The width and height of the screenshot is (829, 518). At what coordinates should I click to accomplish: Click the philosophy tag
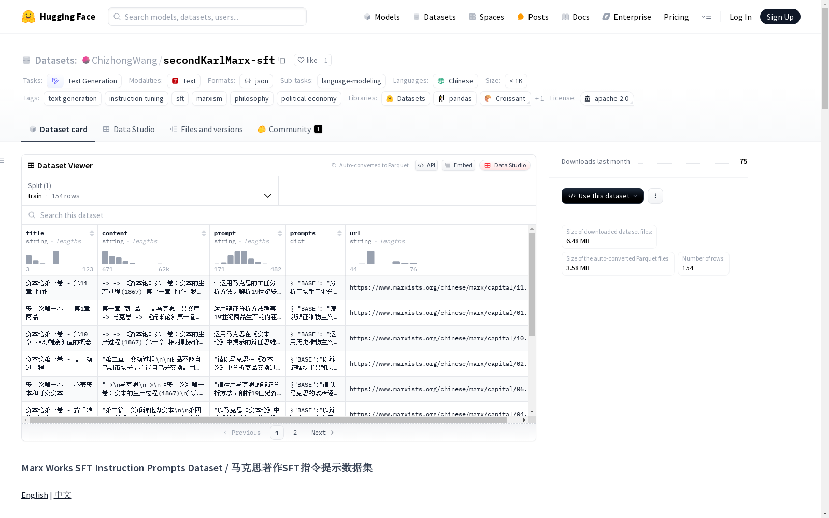click(x=252, y=98)
